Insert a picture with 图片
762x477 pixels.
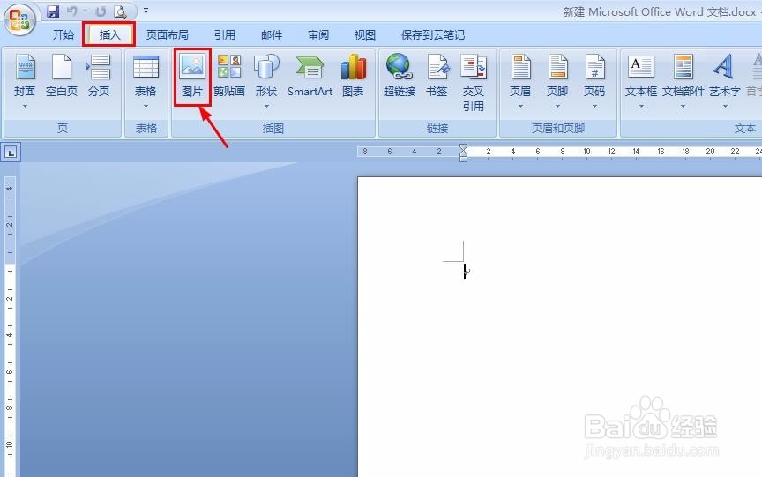pyautogui.click(x=192, y=76)
